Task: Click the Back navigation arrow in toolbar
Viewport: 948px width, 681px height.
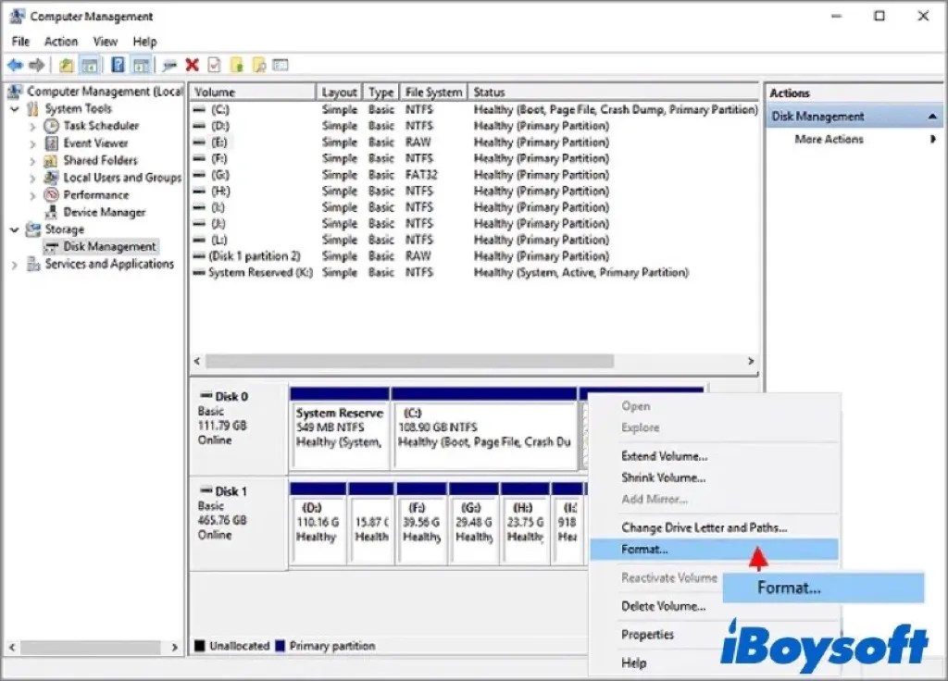Action: pos(14,64)
